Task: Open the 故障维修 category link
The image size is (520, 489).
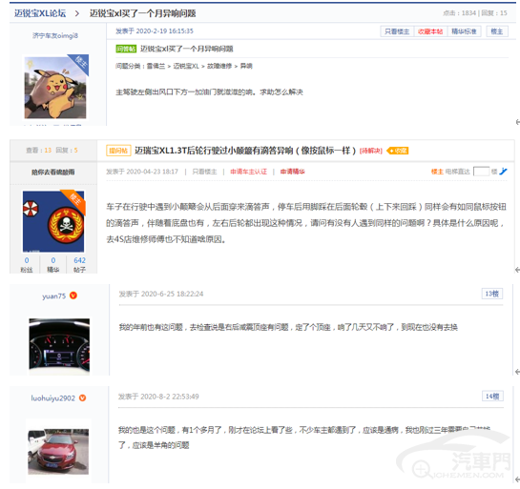Action: 219,66
